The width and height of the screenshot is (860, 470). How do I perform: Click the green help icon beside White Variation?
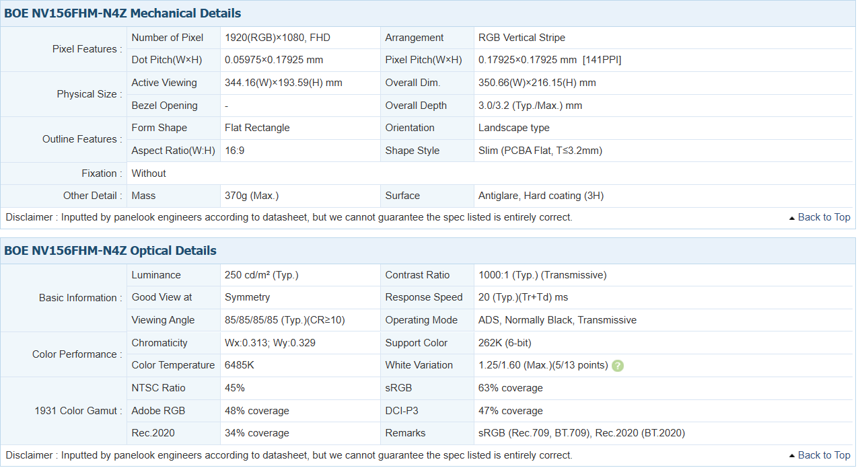(618, 366)
